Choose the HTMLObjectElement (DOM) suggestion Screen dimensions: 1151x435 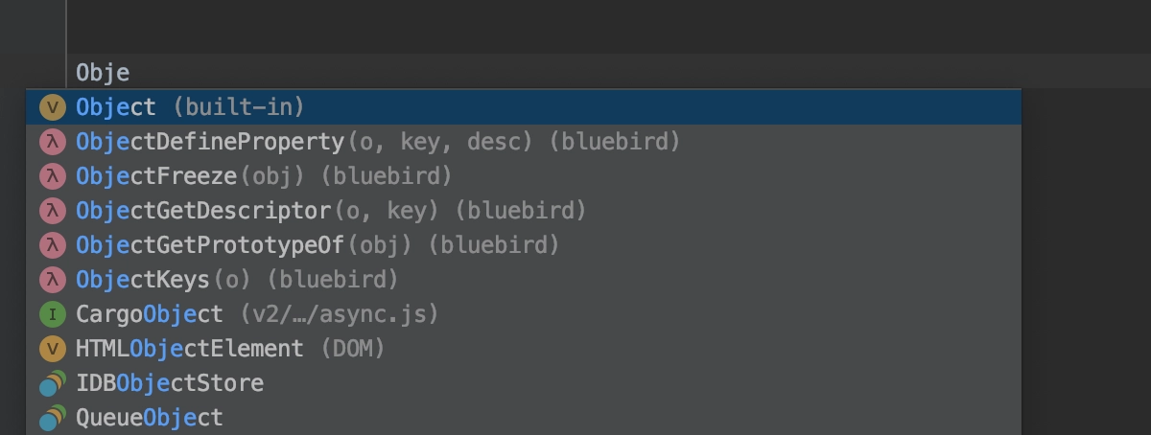coord(524,348)
